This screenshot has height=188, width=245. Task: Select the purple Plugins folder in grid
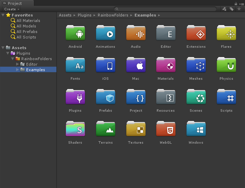[x=75, y=97]
